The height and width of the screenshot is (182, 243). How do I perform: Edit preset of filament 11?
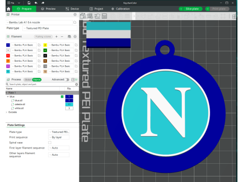(39, 71)
